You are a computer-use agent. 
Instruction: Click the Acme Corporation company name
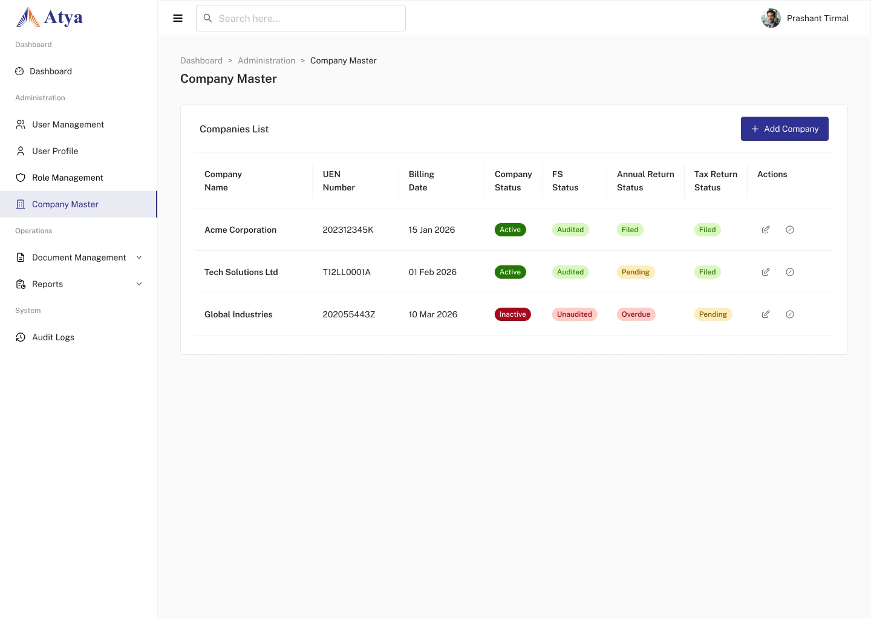pyautogui.click(x=241, y=230)
